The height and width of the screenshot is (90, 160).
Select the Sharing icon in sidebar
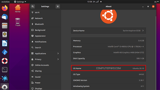[x=32, y=71]
